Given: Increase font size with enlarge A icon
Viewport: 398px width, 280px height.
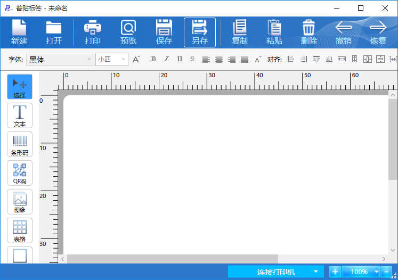Looking at the screenshot, I should click(136, 59).
